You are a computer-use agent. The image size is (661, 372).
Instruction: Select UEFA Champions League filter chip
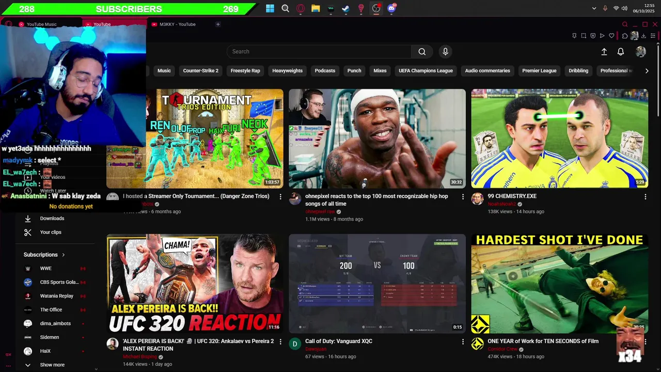(426, 71)
